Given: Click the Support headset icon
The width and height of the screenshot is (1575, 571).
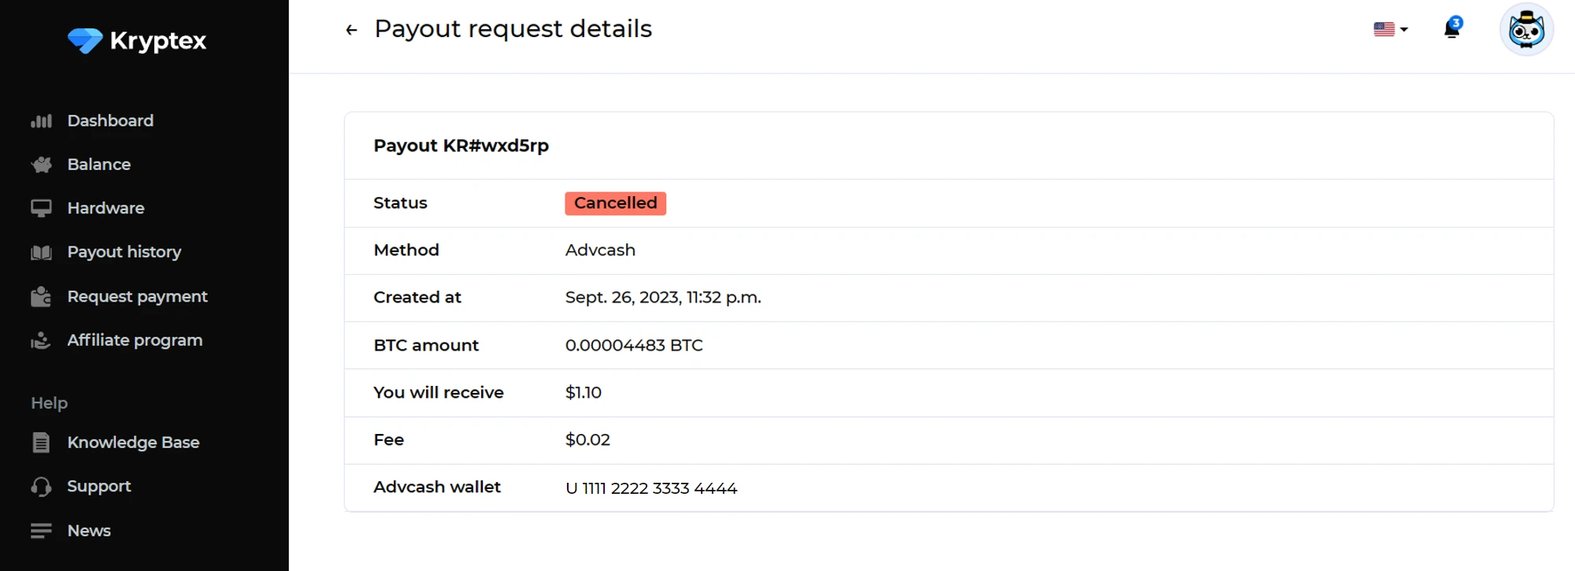Looking at the screenshot, I should (41, 487).
